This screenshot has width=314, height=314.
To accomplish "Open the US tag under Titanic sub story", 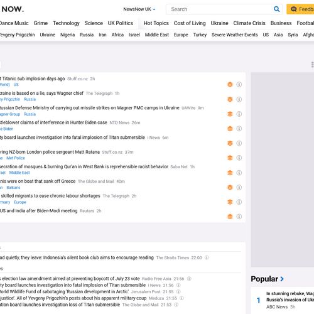I will (x=16, y=85).
